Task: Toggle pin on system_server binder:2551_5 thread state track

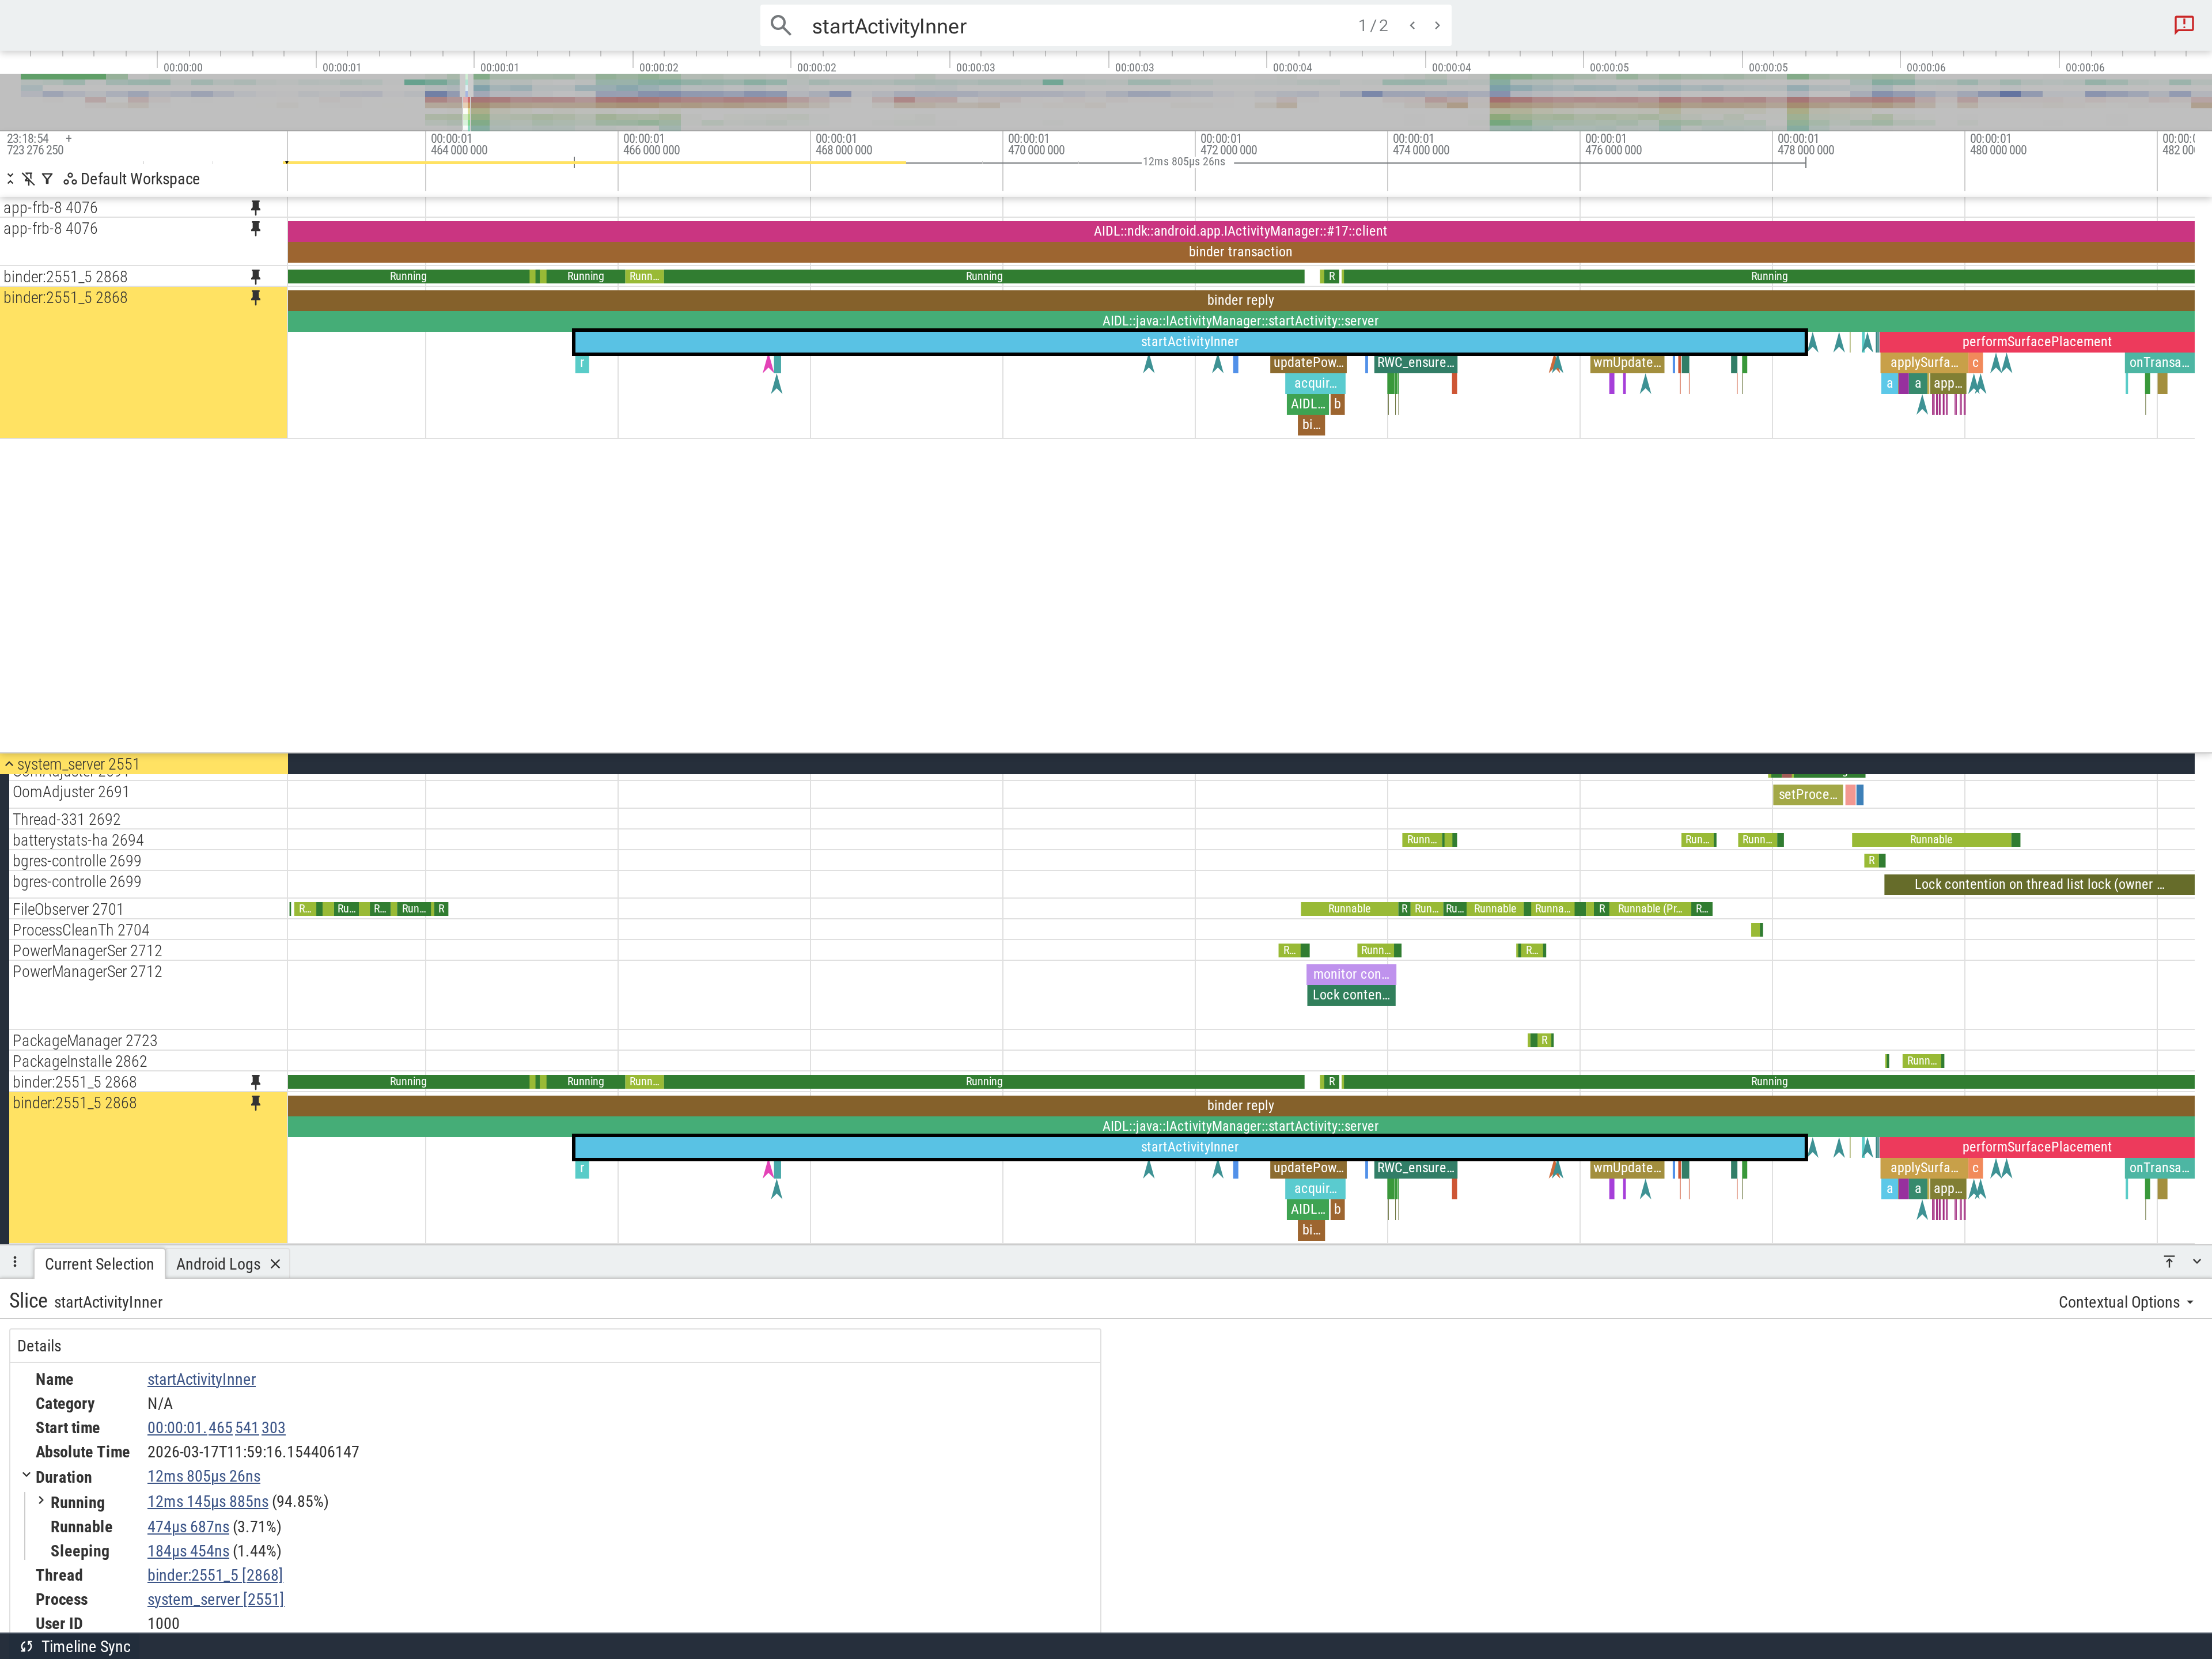Action: pyautogui.click(x=255, y=1082)
